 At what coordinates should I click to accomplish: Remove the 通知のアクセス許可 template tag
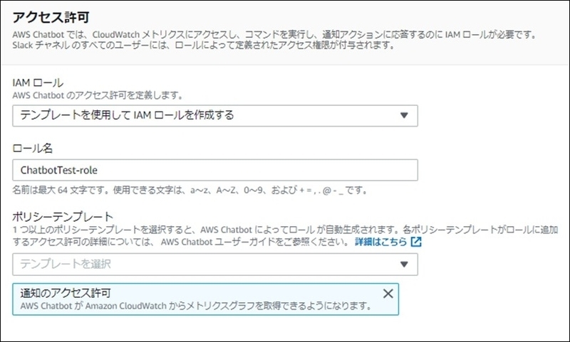pyautogui.click(x=388, y=294)
